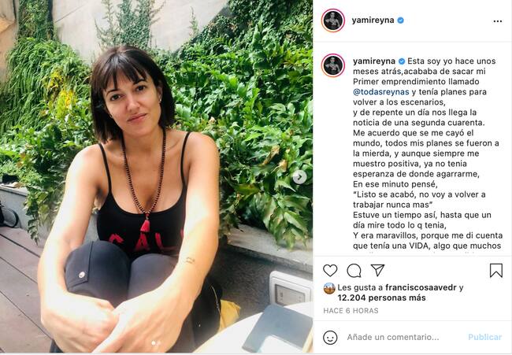Like the post with the heart icon
512x355 pixels.
pos(330,271)
